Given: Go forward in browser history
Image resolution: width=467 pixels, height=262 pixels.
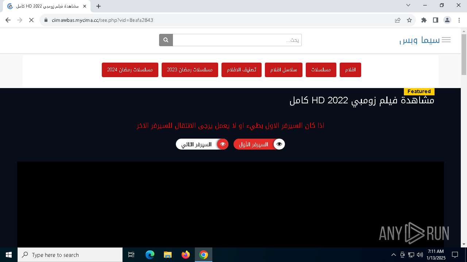Looking at the screenshot, I should pos(20,20).
